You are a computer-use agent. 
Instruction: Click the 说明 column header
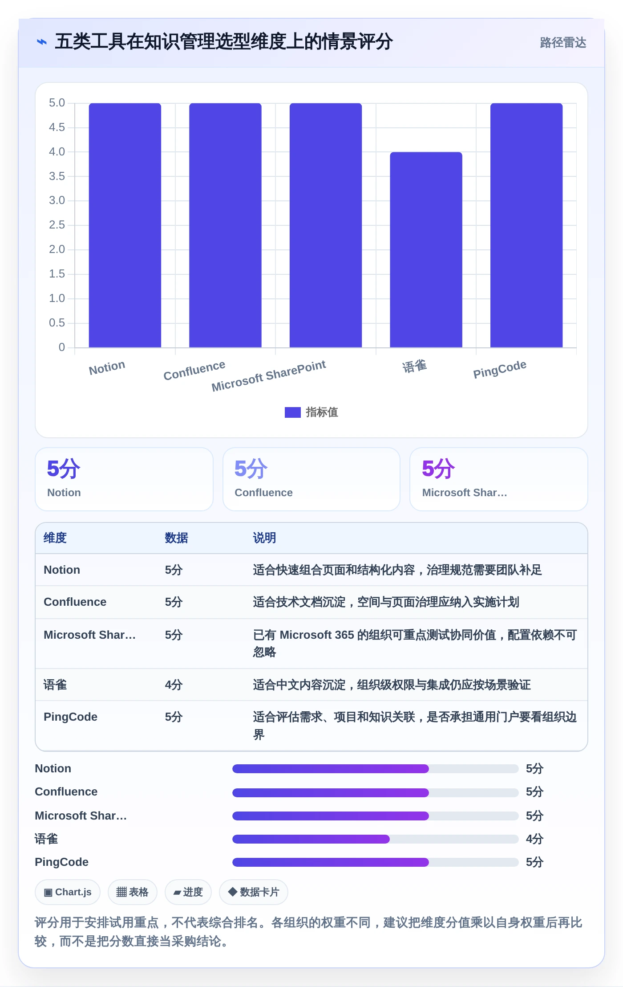(x=264, y=538)
